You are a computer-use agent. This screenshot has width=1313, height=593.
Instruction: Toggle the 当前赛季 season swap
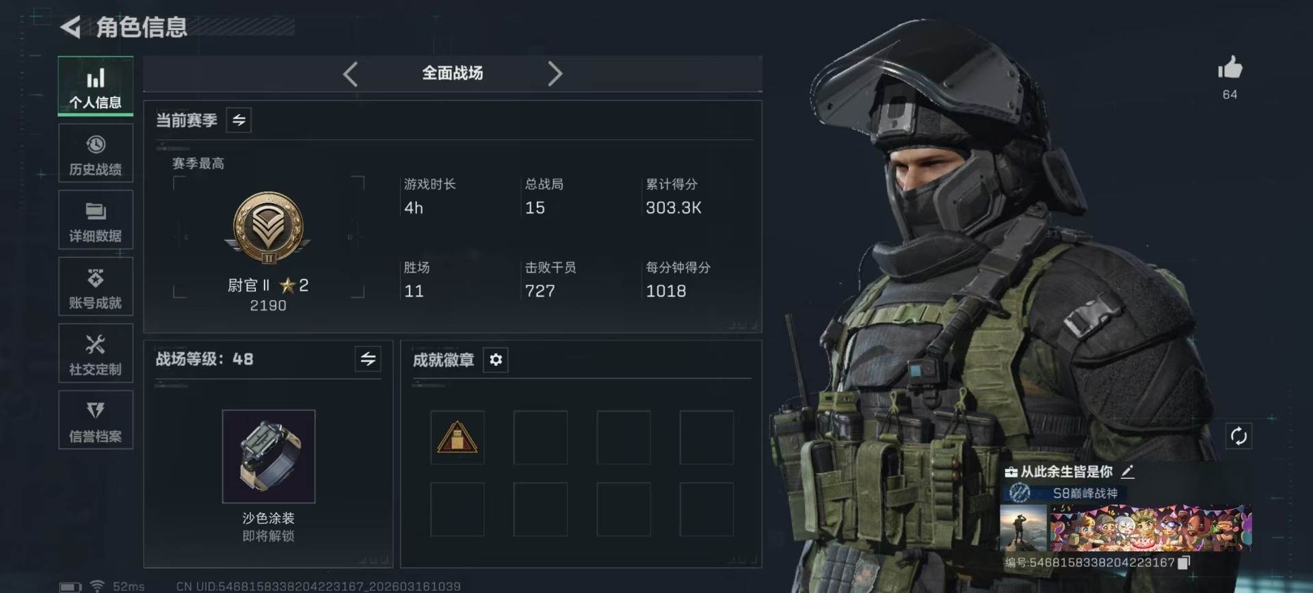pos(239,120)
